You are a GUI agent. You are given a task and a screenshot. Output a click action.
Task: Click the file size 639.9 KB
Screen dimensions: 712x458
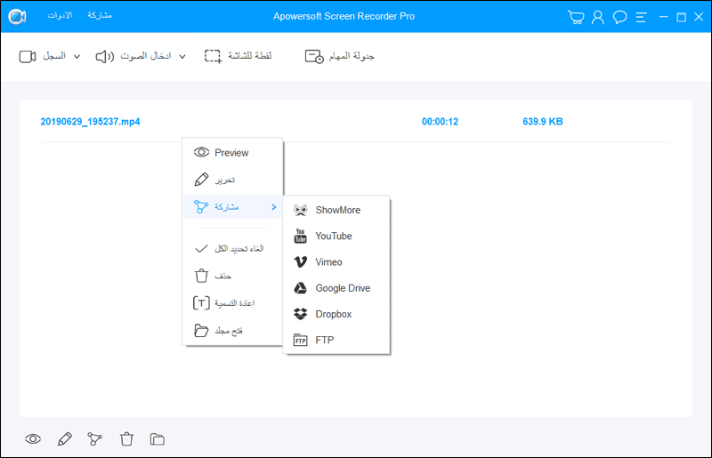543,122
